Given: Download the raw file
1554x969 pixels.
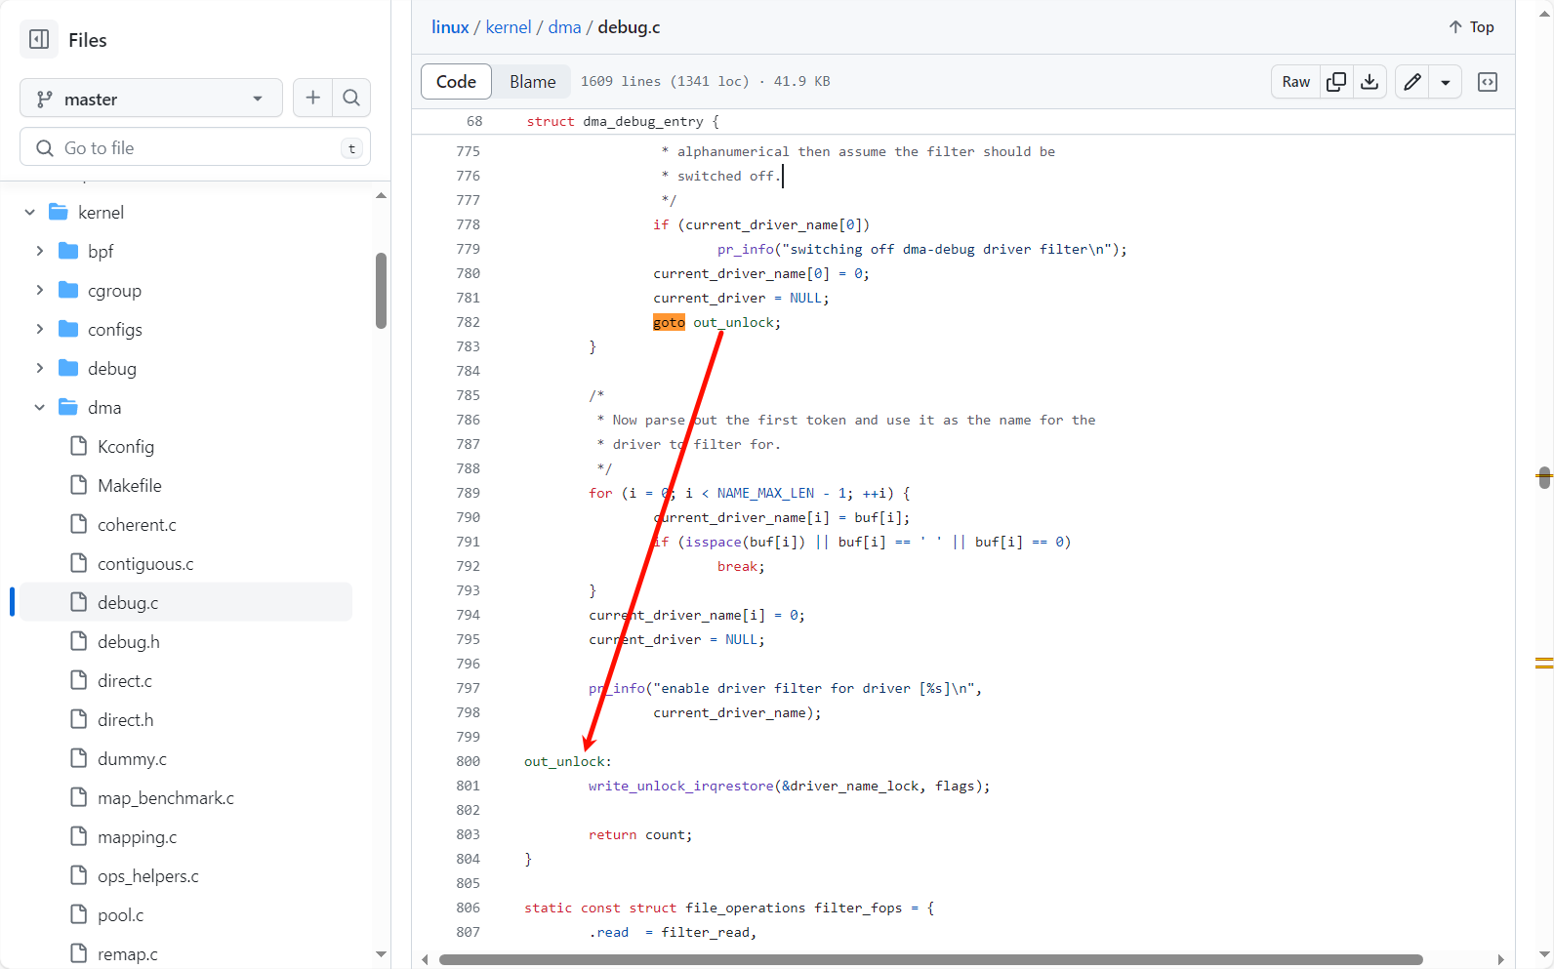Looking at the screenshot, I should (x=1370, y=82).
